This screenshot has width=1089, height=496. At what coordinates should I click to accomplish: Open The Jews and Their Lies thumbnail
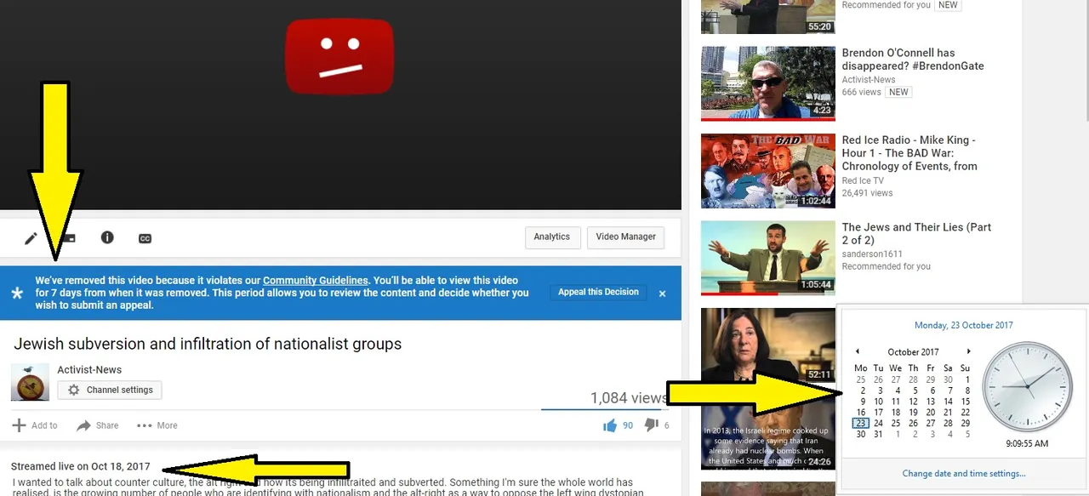click(768, 258)
